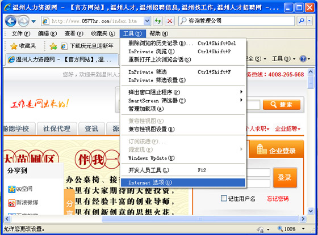Viewport: 318px width, 235px height.
Task: Click the red Stop loading icon
Action: (170, 21)
